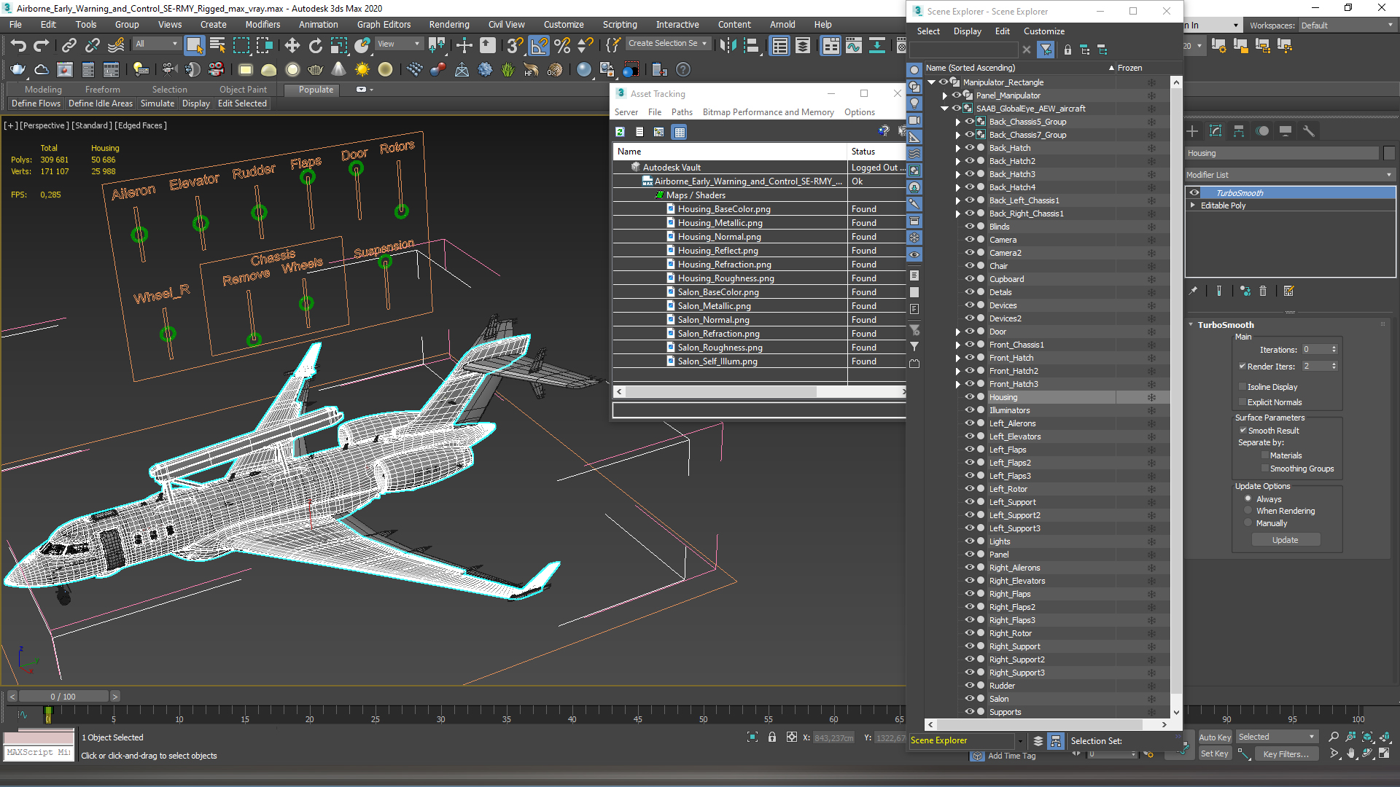Image resolution: width=1400 pixels, height=787 pixels.
Task: Enable the Isoline Display checkbox
Action: coord(1242,387)
